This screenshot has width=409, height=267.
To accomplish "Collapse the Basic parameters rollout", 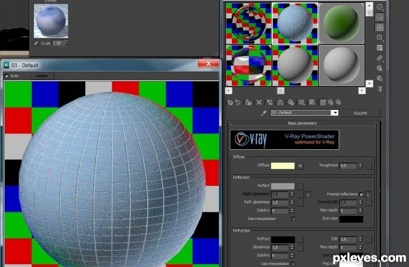I will [303, 123].
